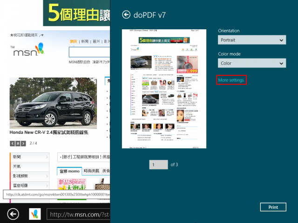Viewport: 298px width, 223px height.
Task: Focus the address bar with tw.msn.com URL
Action: 78,214
